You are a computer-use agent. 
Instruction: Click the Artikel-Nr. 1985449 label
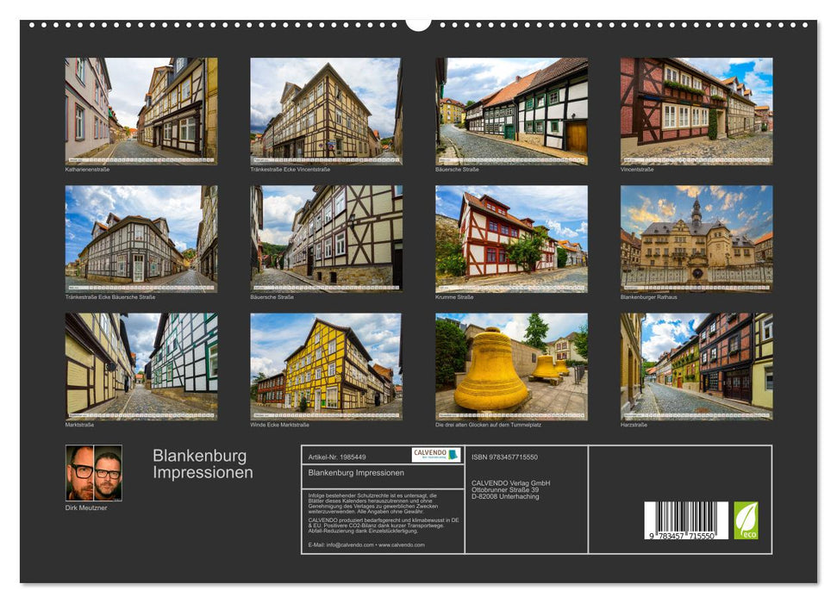click(336, 455)
